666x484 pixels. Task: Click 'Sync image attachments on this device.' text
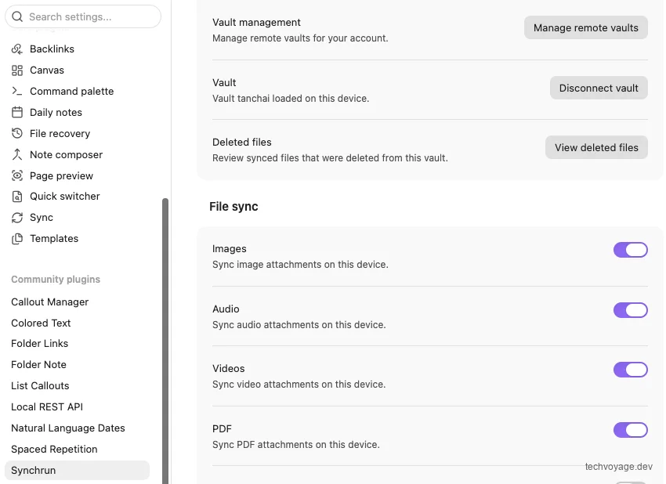pos(300,265)
